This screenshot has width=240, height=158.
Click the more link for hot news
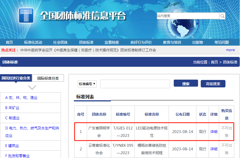(x=230, y=50)
